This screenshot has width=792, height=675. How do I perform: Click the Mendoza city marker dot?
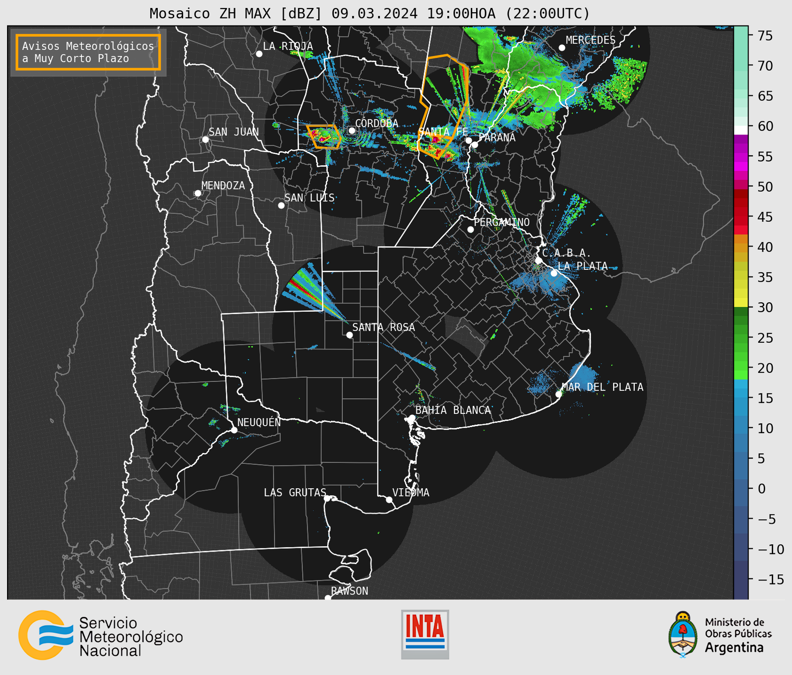198,193
